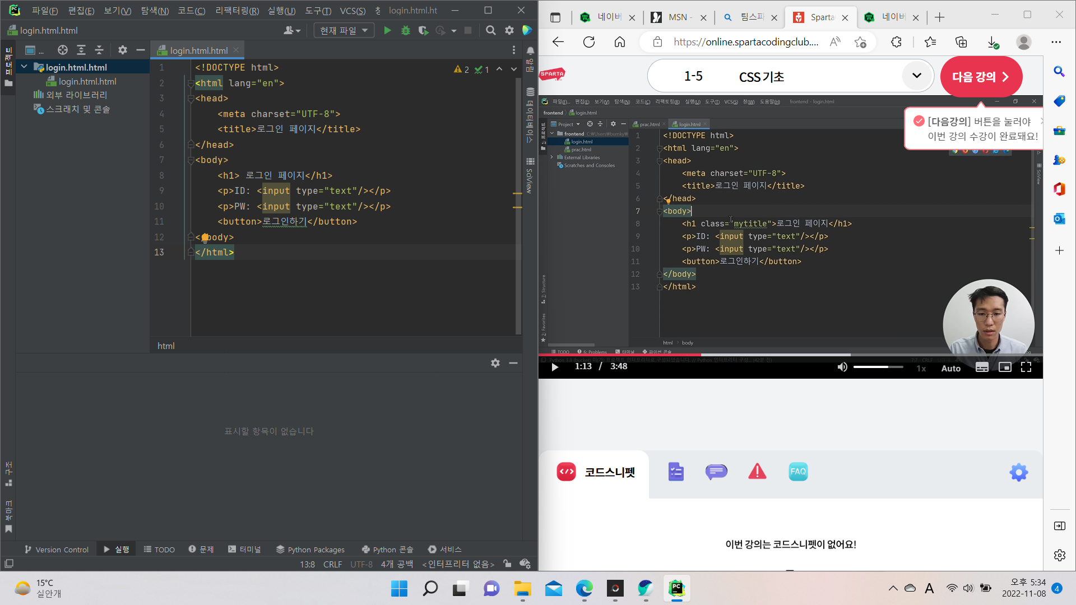Image resolution: width=1076 pixels, height=605 pixels.
Task: Open the user account dropdown in PyCharm toolbar
Action: coord(292,30)
